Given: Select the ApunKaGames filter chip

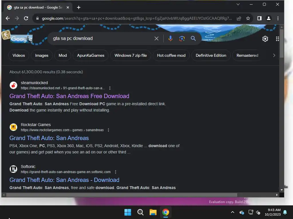Looking at the screenshot, I should (x=91, y=56).
